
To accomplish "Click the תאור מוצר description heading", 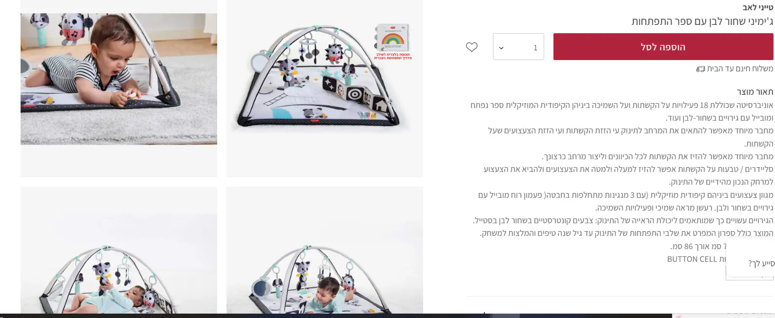I will (x=755, y=92).
